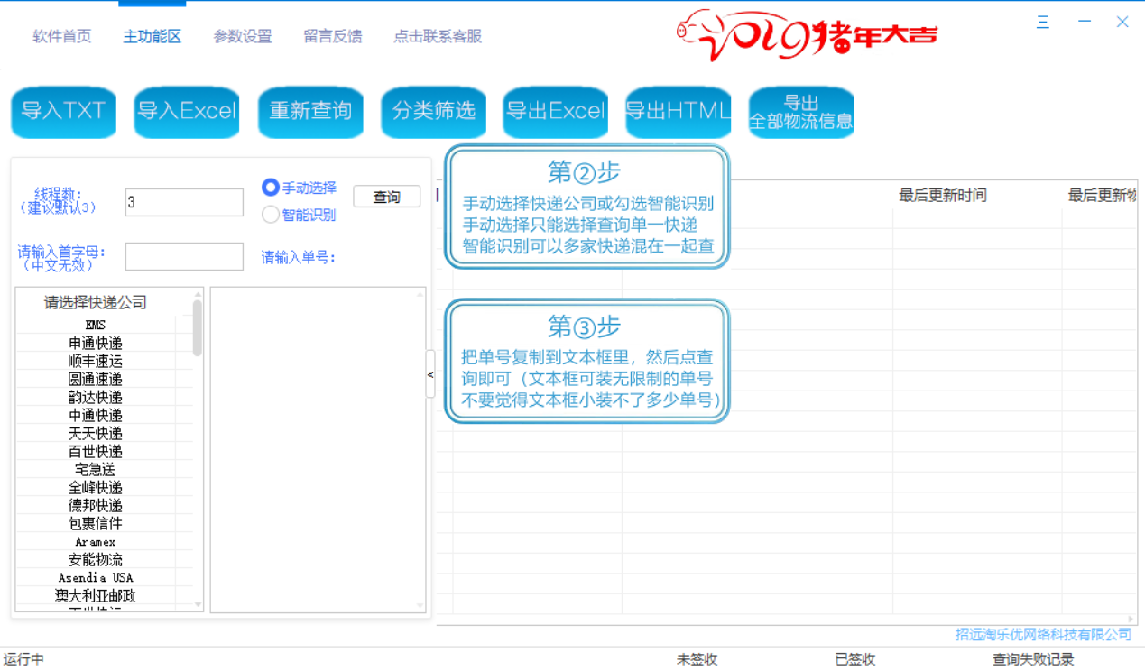Select EMS in the courier list
The width and height of the screenshot is (1145, 671).
[x=96, y=325]
